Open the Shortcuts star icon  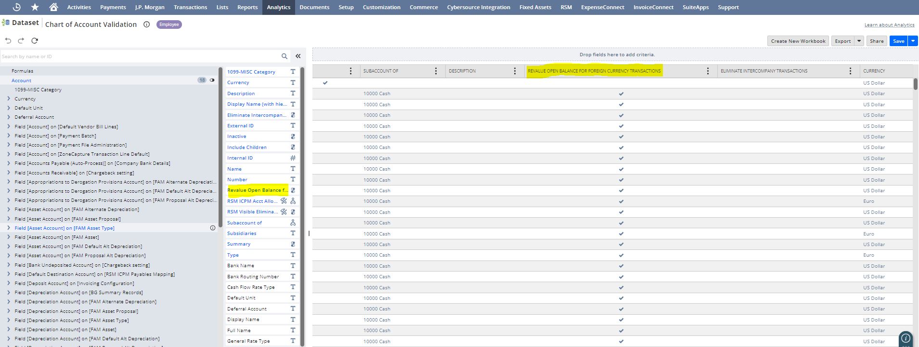[x=35, y=7]
